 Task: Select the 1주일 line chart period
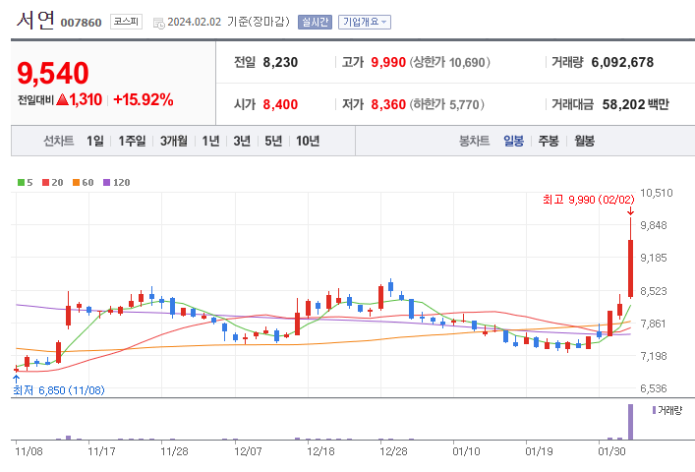[132, 141]
